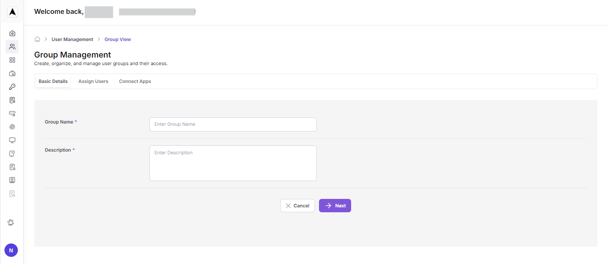
Task: Open the document search audit icon
Action: pyautogui.click(x=12, y=167)
